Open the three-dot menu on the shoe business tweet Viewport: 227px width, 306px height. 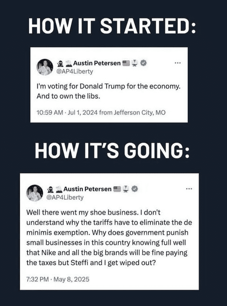tap(189, 189)
